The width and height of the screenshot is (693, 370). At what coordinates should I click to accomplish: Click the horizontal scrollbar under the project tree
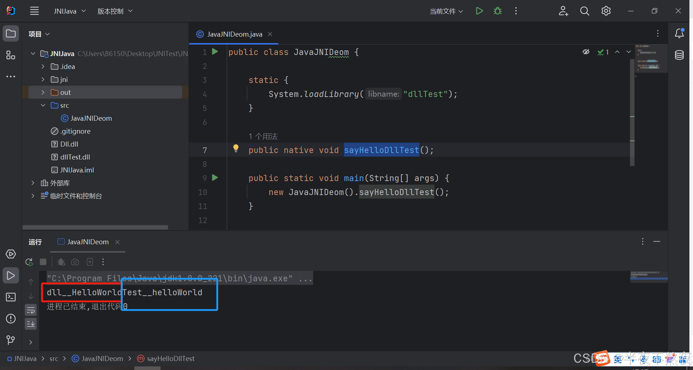coord(95,227)
